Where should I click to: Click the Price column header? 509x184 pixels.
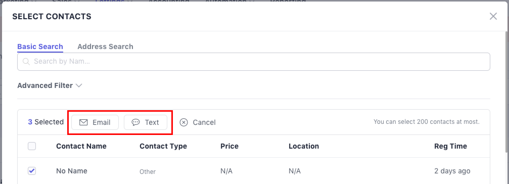pos(229,146)
